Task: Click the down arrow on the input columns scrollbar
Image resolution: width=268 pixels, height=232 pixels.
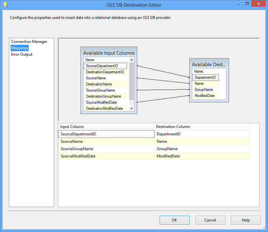Action: click(131, 108)
